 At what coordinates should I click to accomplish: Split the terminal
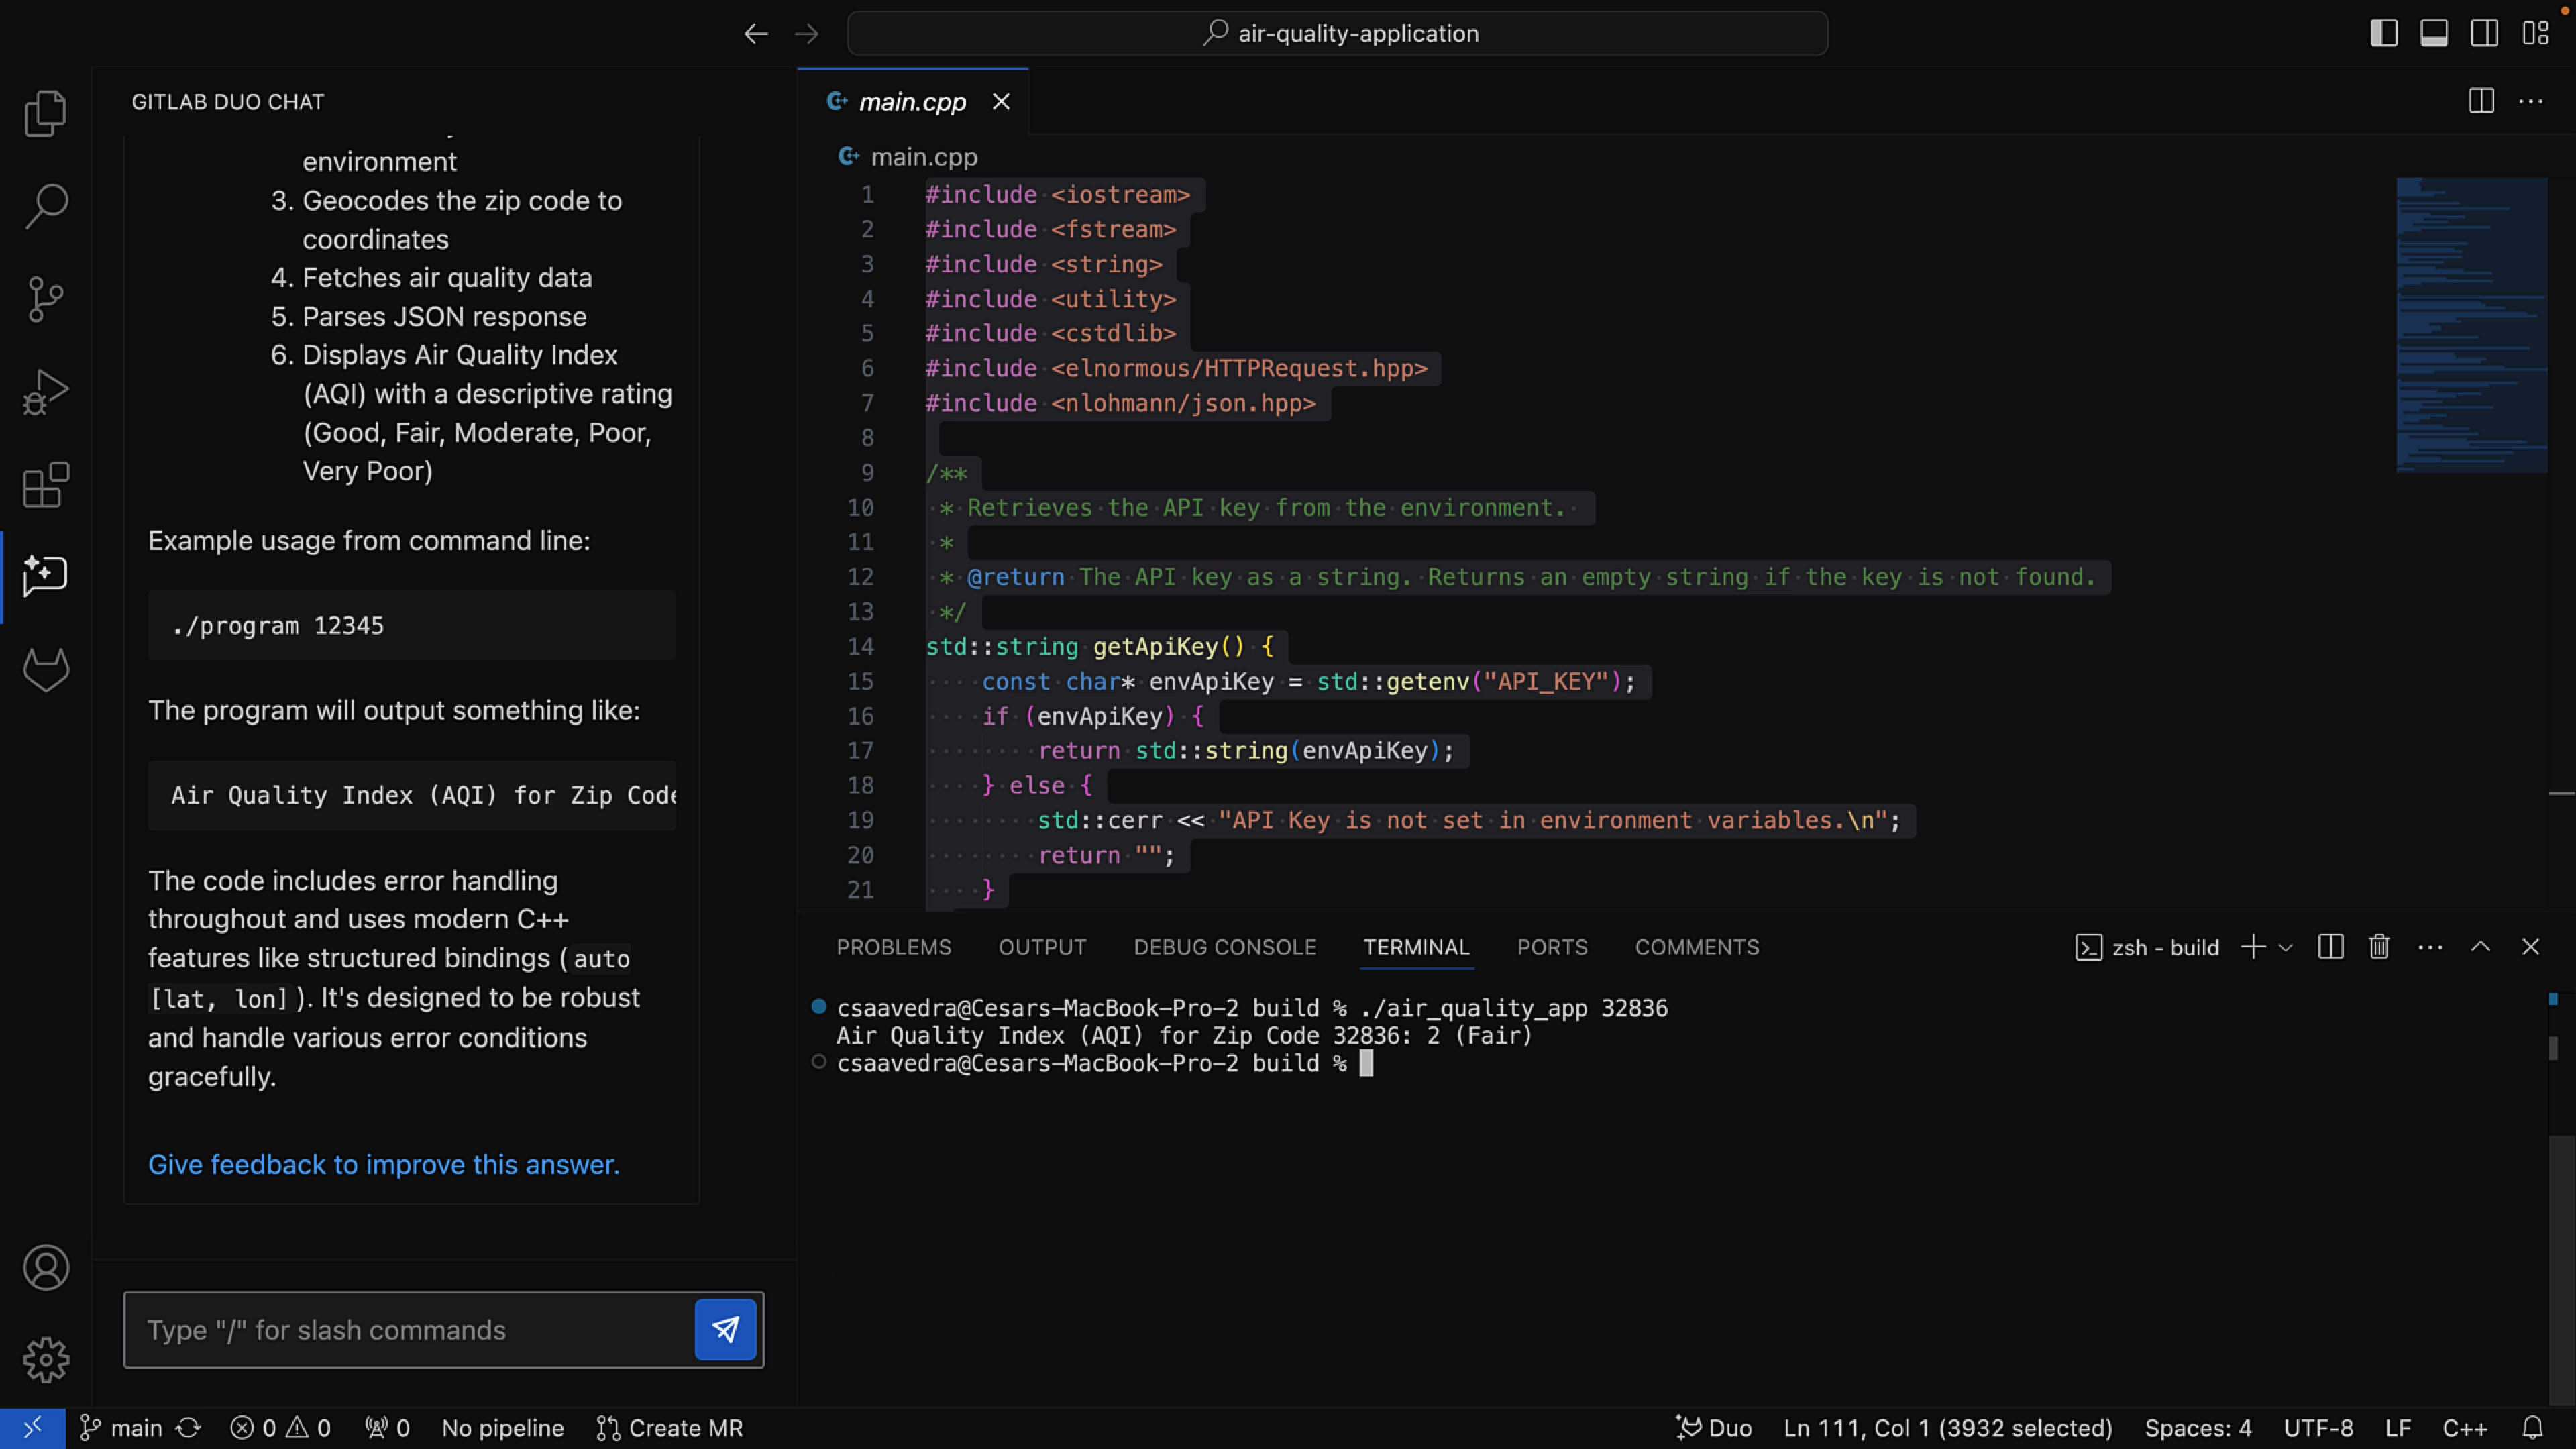click(x=2331, y=947)
